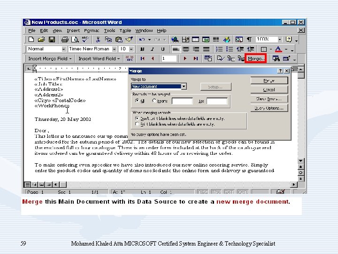Screen dimensions: 338x254
Task: Run Spelling and Grammar check icon
Action: [85, 40]
